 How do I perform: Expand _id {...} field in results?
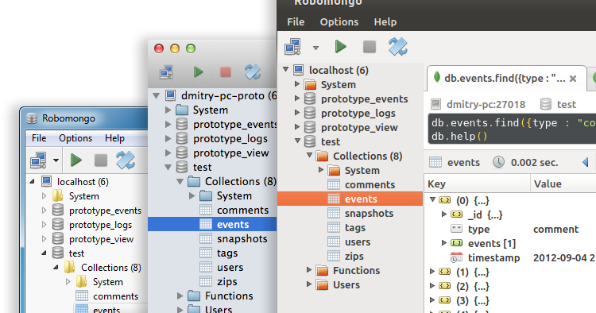444,214
